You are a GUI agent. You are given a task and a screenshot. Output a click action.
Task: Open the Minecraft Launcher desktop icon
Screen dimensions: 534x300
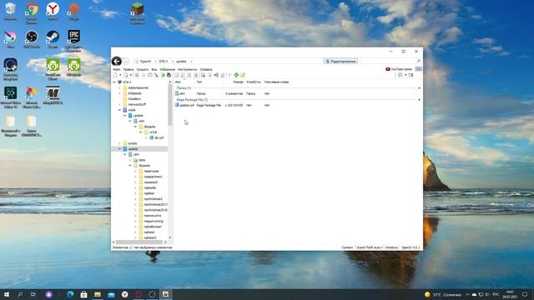coord(137,13)
